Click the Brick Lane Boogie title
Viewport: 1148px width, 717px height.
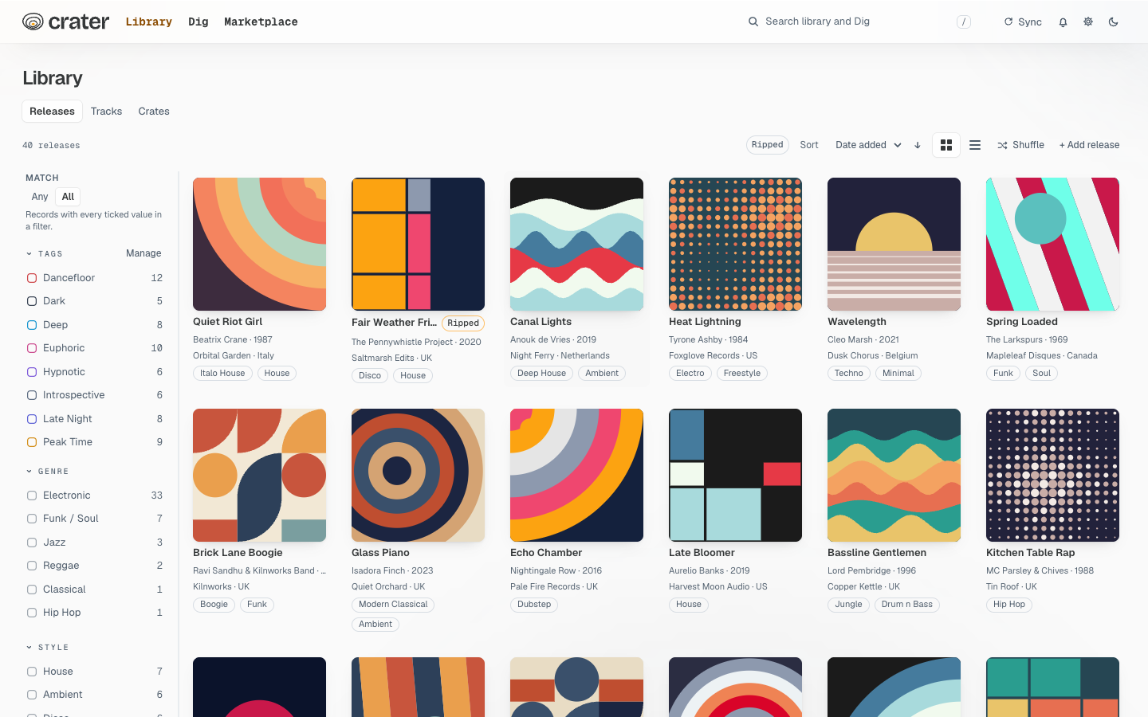(x=238, y=553)
